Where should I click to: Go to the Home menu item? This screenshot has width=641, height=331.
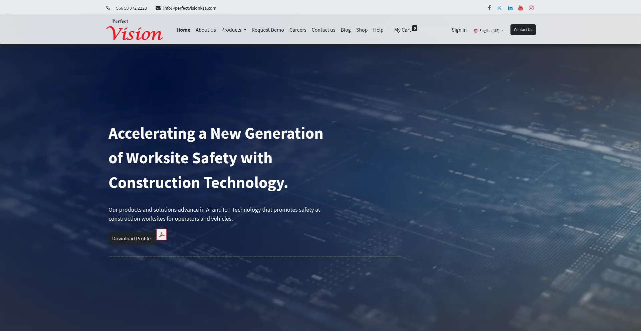(x=183, y=30)
